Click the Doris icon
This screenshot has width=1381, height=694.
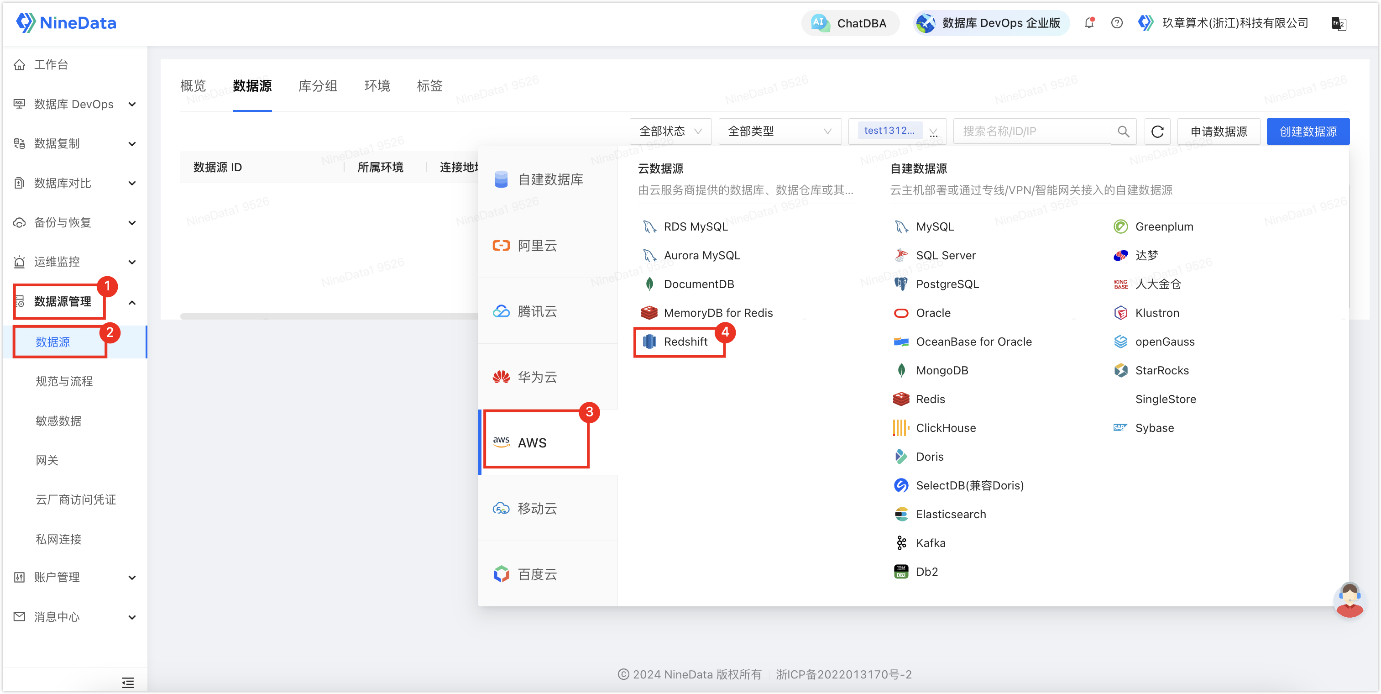pyautogui.click(x=901, y=457)
